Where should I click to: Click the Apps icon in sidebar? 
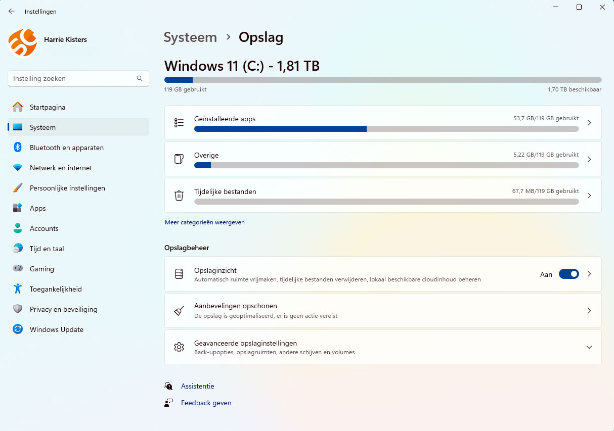(18, 208)
